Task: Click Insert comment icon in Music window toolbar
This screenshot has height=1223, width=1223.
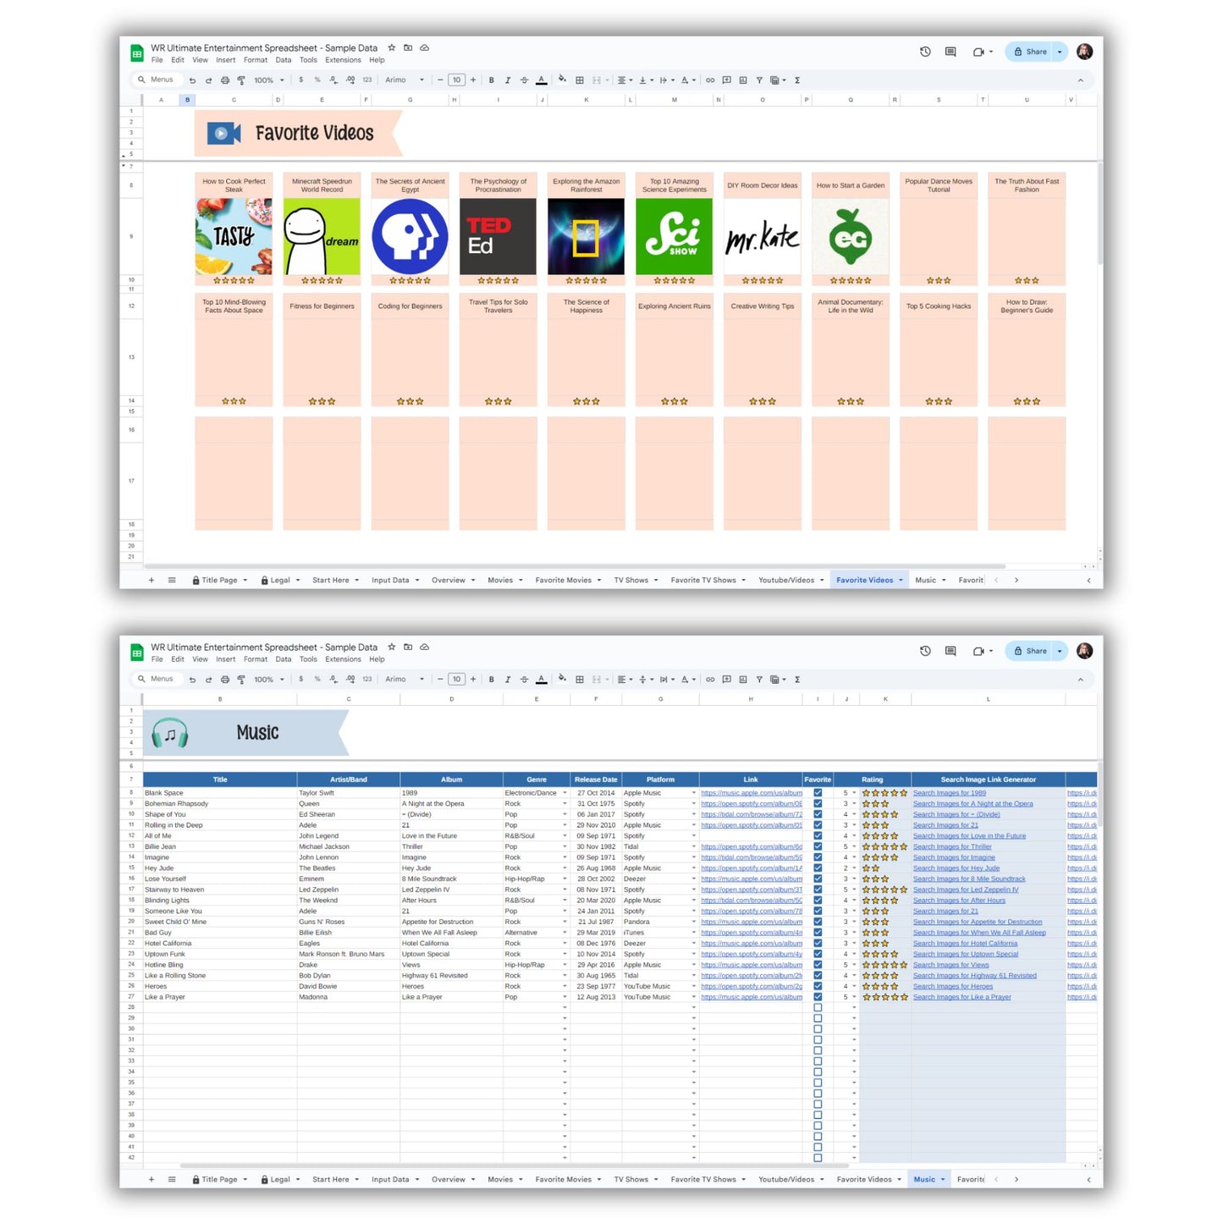Action: click(x=726, y=680)
